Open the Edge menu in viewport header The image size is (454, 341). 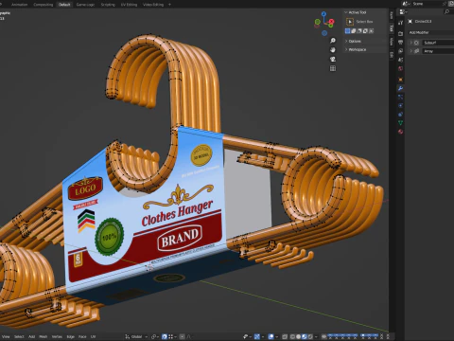(71, 336)
